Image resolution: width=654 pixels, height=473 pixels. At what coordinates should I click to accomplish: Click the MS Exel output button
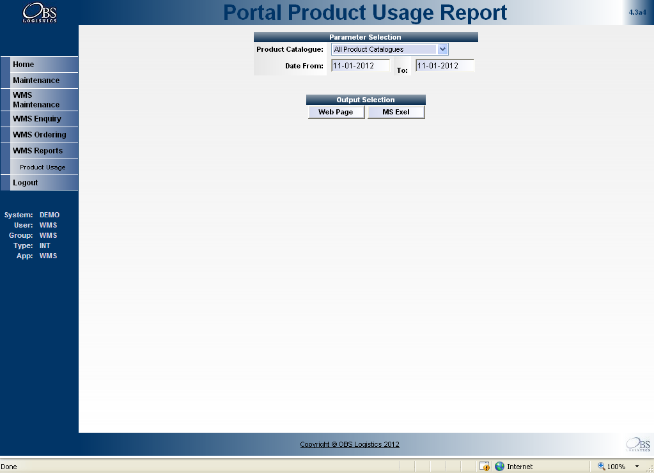pos(396,112)
